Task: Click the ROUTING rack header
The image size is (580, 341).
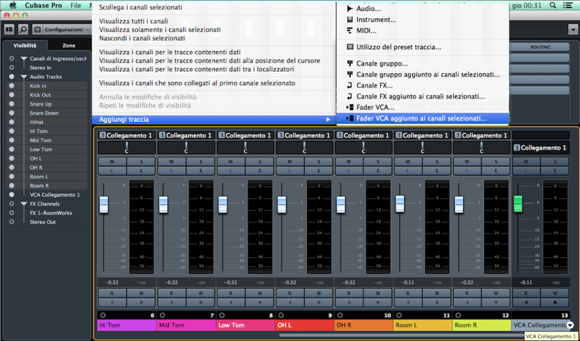Action: click(x=540, y=47)
